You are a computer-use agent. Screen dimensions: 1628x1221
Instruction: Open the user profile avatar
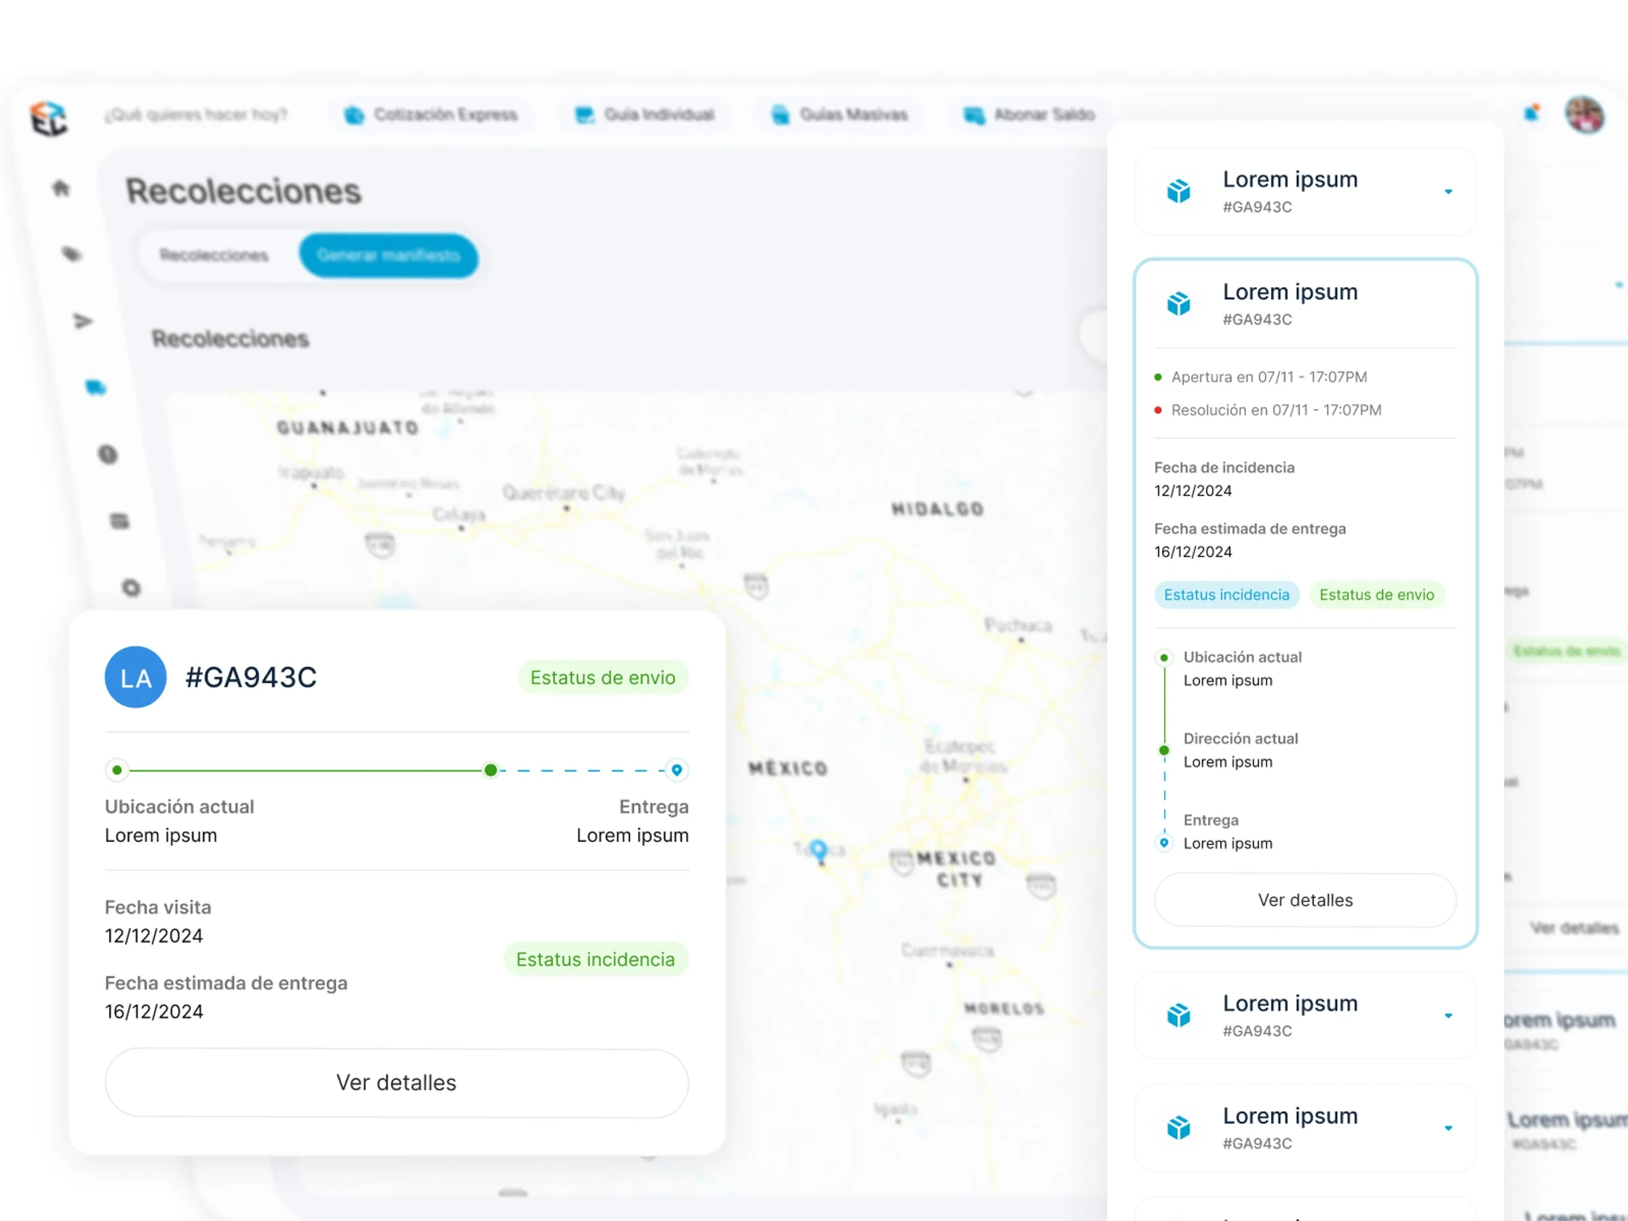1585,115
